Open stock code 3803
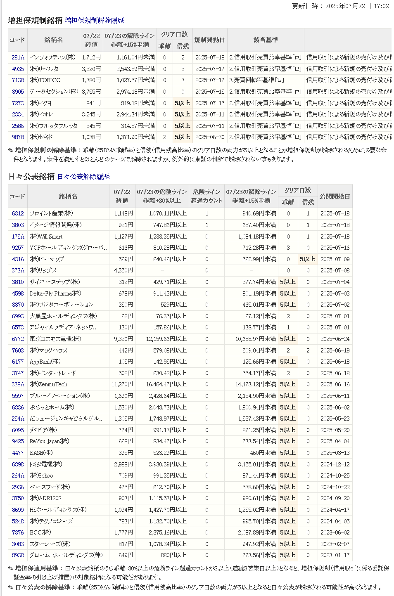 coord(18,225)
